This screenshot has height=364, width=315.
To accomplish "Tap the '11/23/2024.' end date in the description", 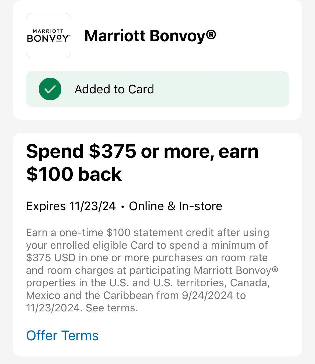I will pyautogui.click(x=54, y=308).
